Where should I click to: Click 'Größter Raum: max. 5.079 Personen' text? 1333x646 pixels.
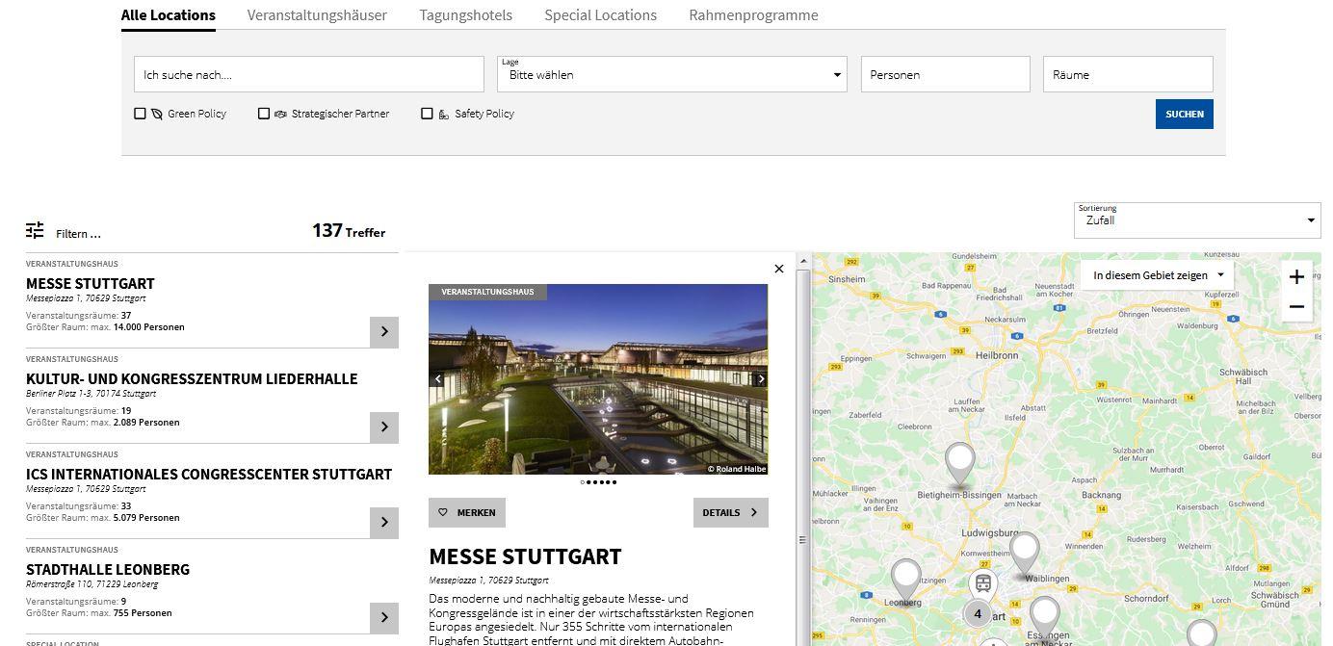[103, 518]
